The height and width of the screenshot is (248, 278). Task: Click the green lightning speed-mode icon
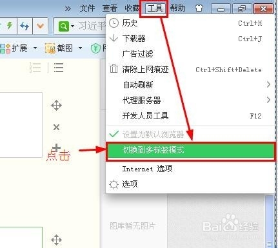pos(10,26)
